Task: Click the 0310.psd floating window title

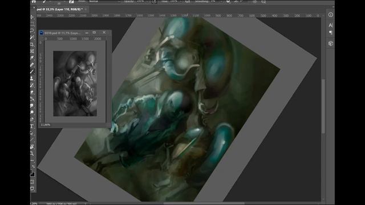Action: tap(62, 33)
